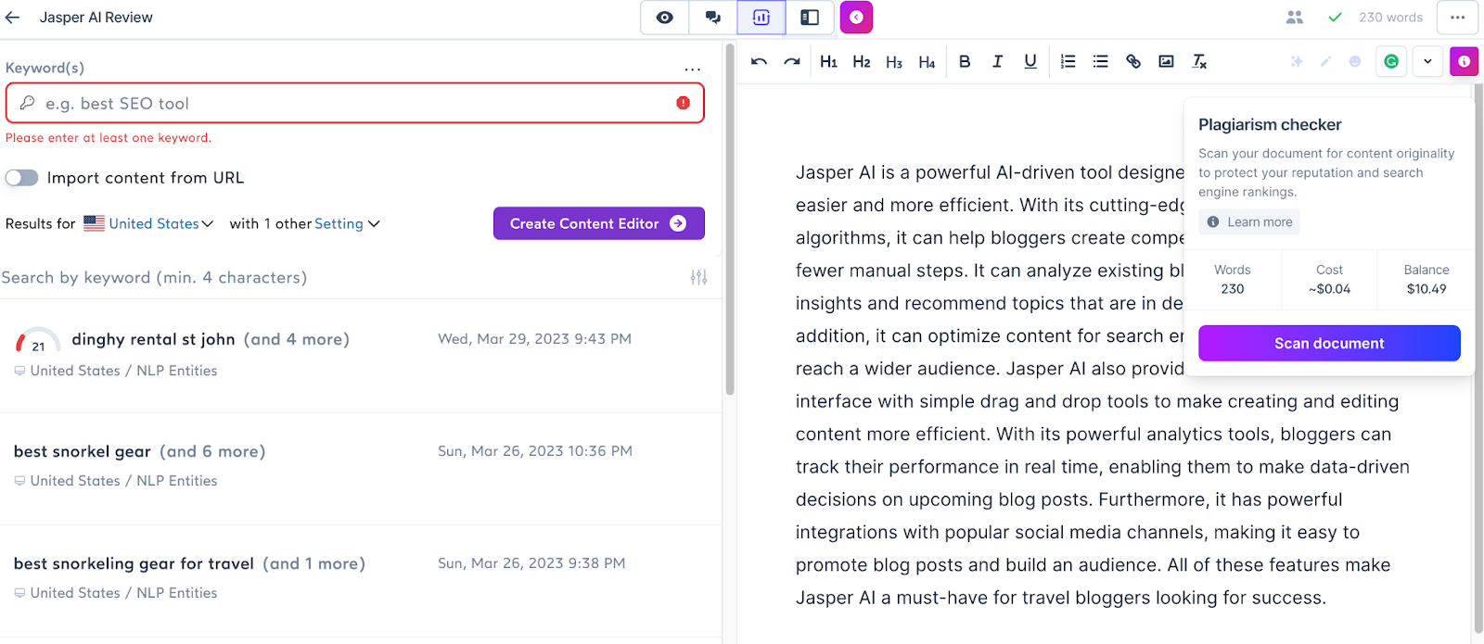Screen dimensions: 1484x644
Task: Undo the last edit
Action: [760, 61]
